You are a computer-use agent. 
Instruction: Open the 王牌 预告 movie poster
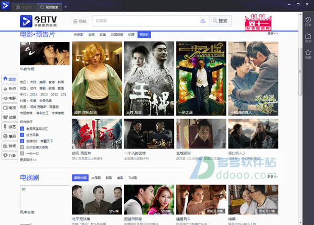149,79
